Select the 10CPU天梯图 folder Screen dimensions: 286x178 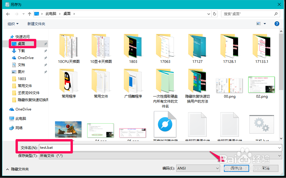pyautogui.click(x=69, y=49)
